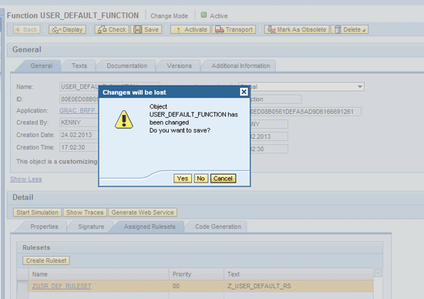Open the GRAC_BRFP application link

[77, 110]
